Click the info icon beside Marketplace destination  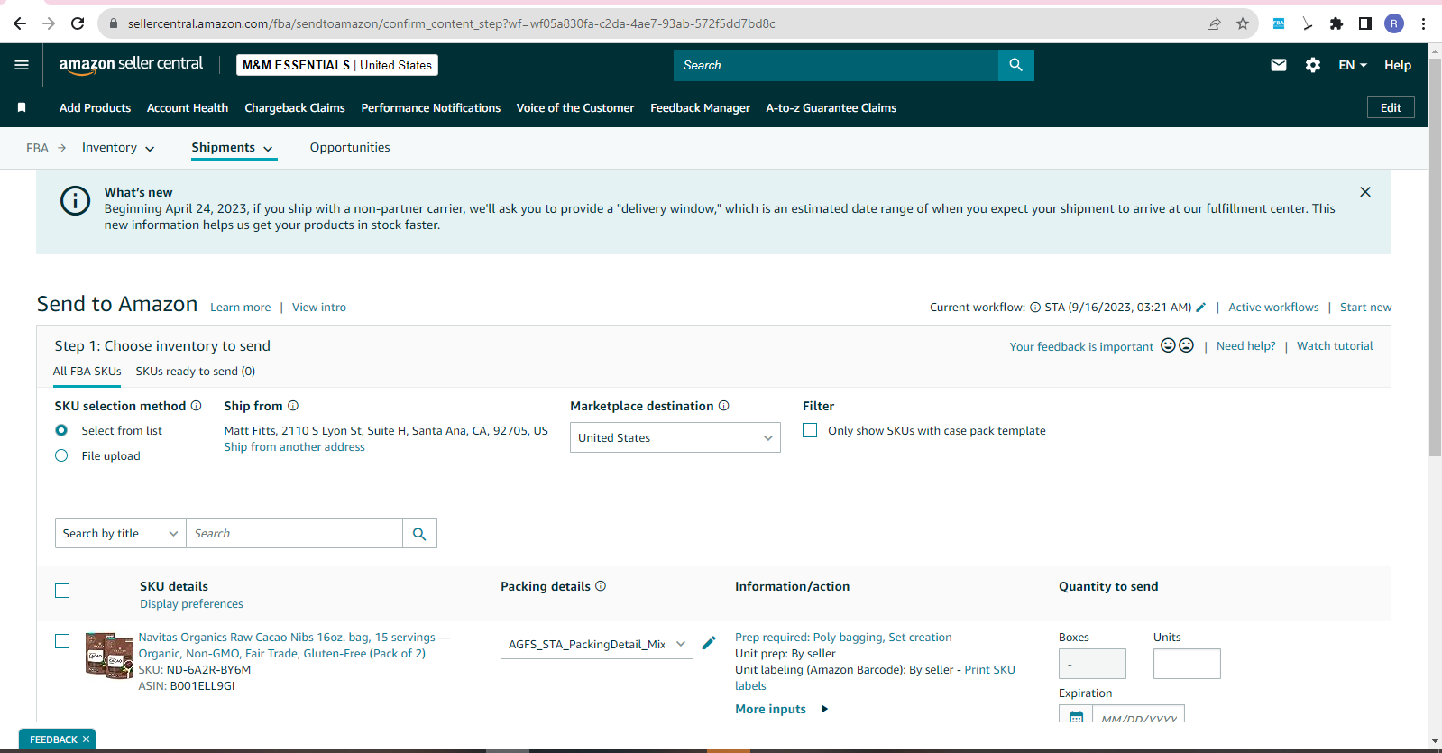(x=724, y=406)
